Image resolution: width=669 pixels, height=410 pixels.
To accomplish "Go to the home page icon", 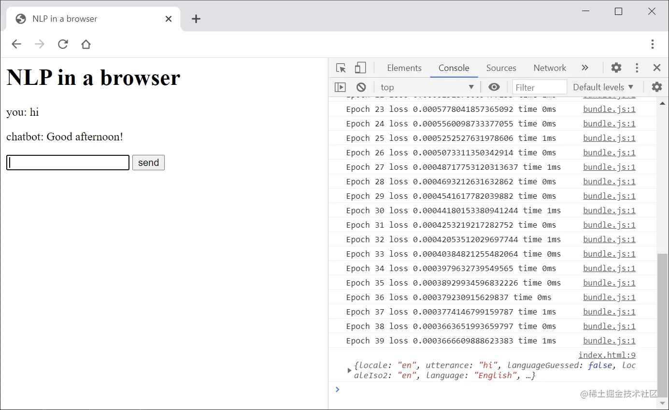I will (86, 44).
